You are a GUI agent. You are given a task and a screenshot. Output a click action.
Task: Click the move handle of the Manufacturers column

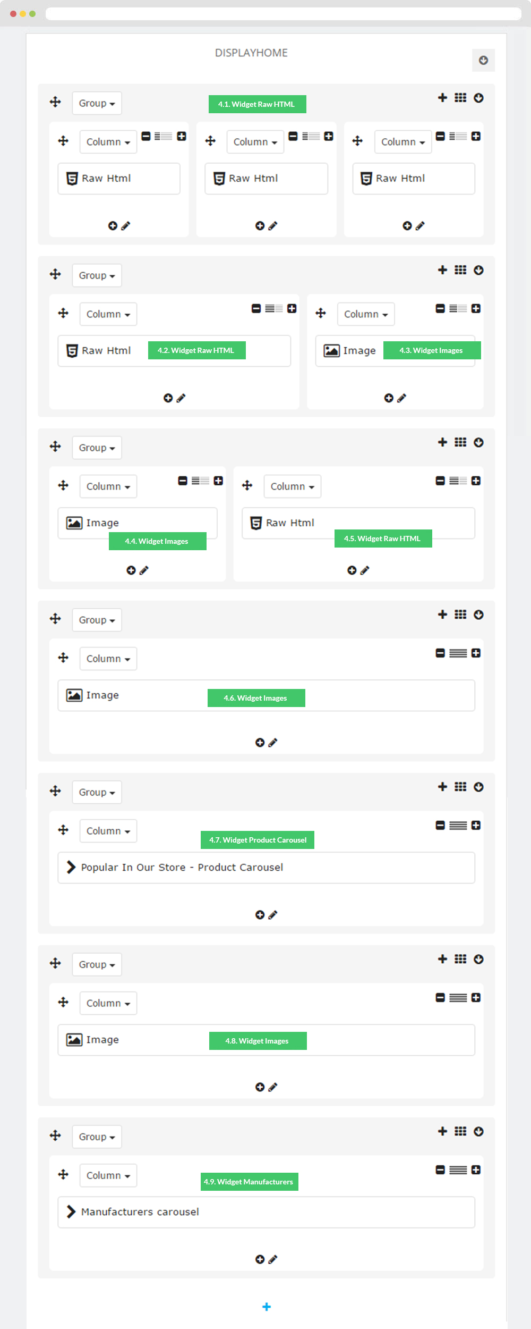click(63, 1174)
